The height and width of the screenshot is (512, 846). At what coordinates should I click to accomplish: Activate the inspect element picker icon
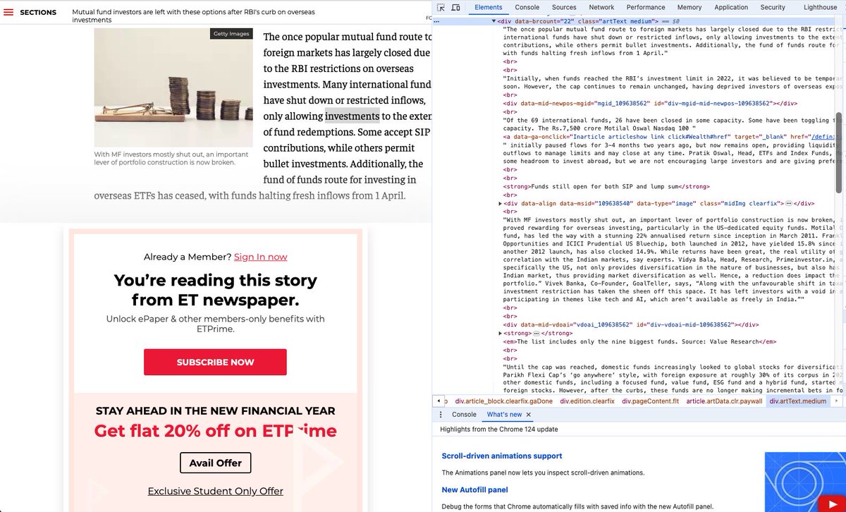[x=441, y=7]
